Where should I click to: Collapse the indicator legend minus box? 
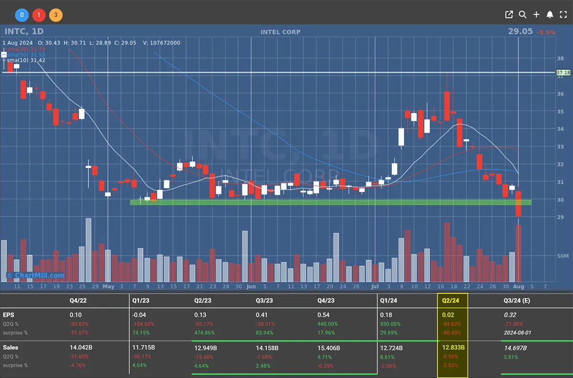[4, 54]
